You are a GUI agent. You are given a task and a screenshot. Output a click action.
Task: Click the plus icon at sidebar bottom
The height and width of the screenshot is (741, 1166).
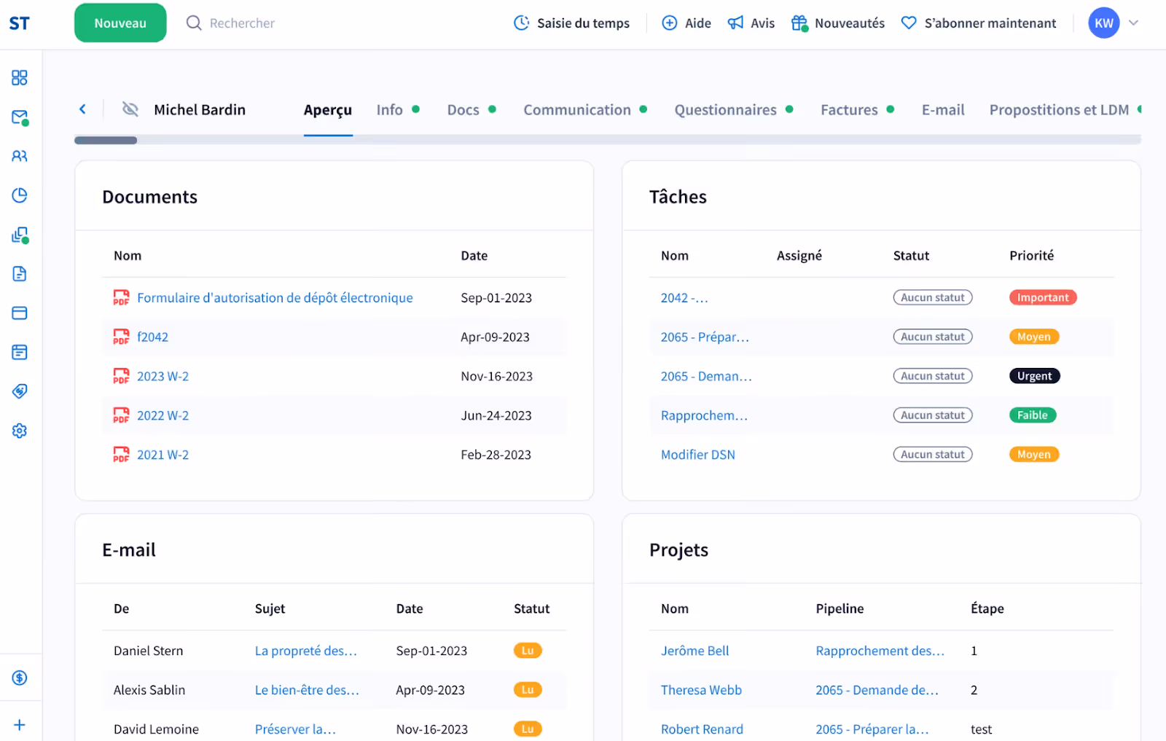click(x=20, y=725)
